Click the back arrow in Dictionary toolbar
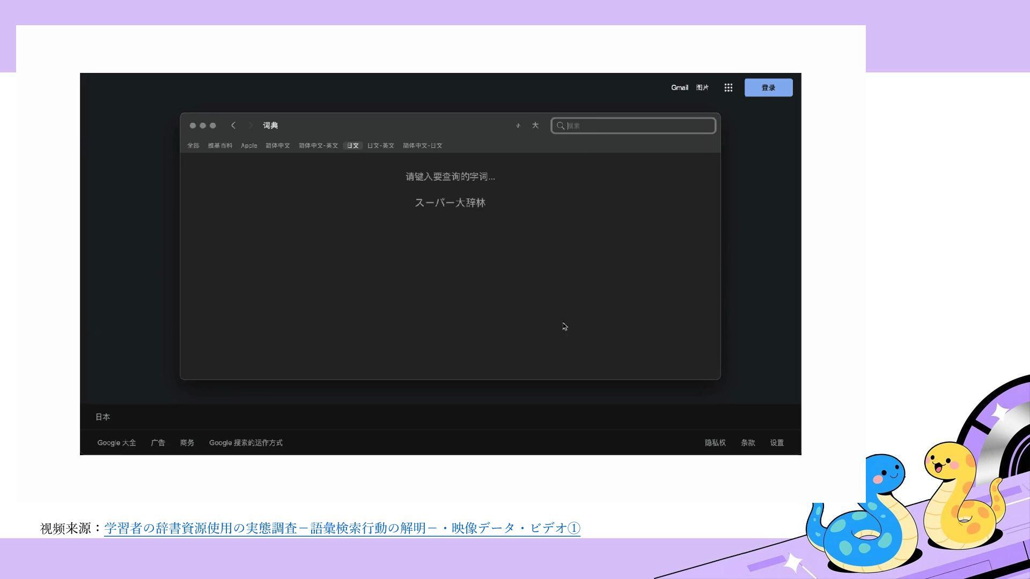 [x=233, y=125]
